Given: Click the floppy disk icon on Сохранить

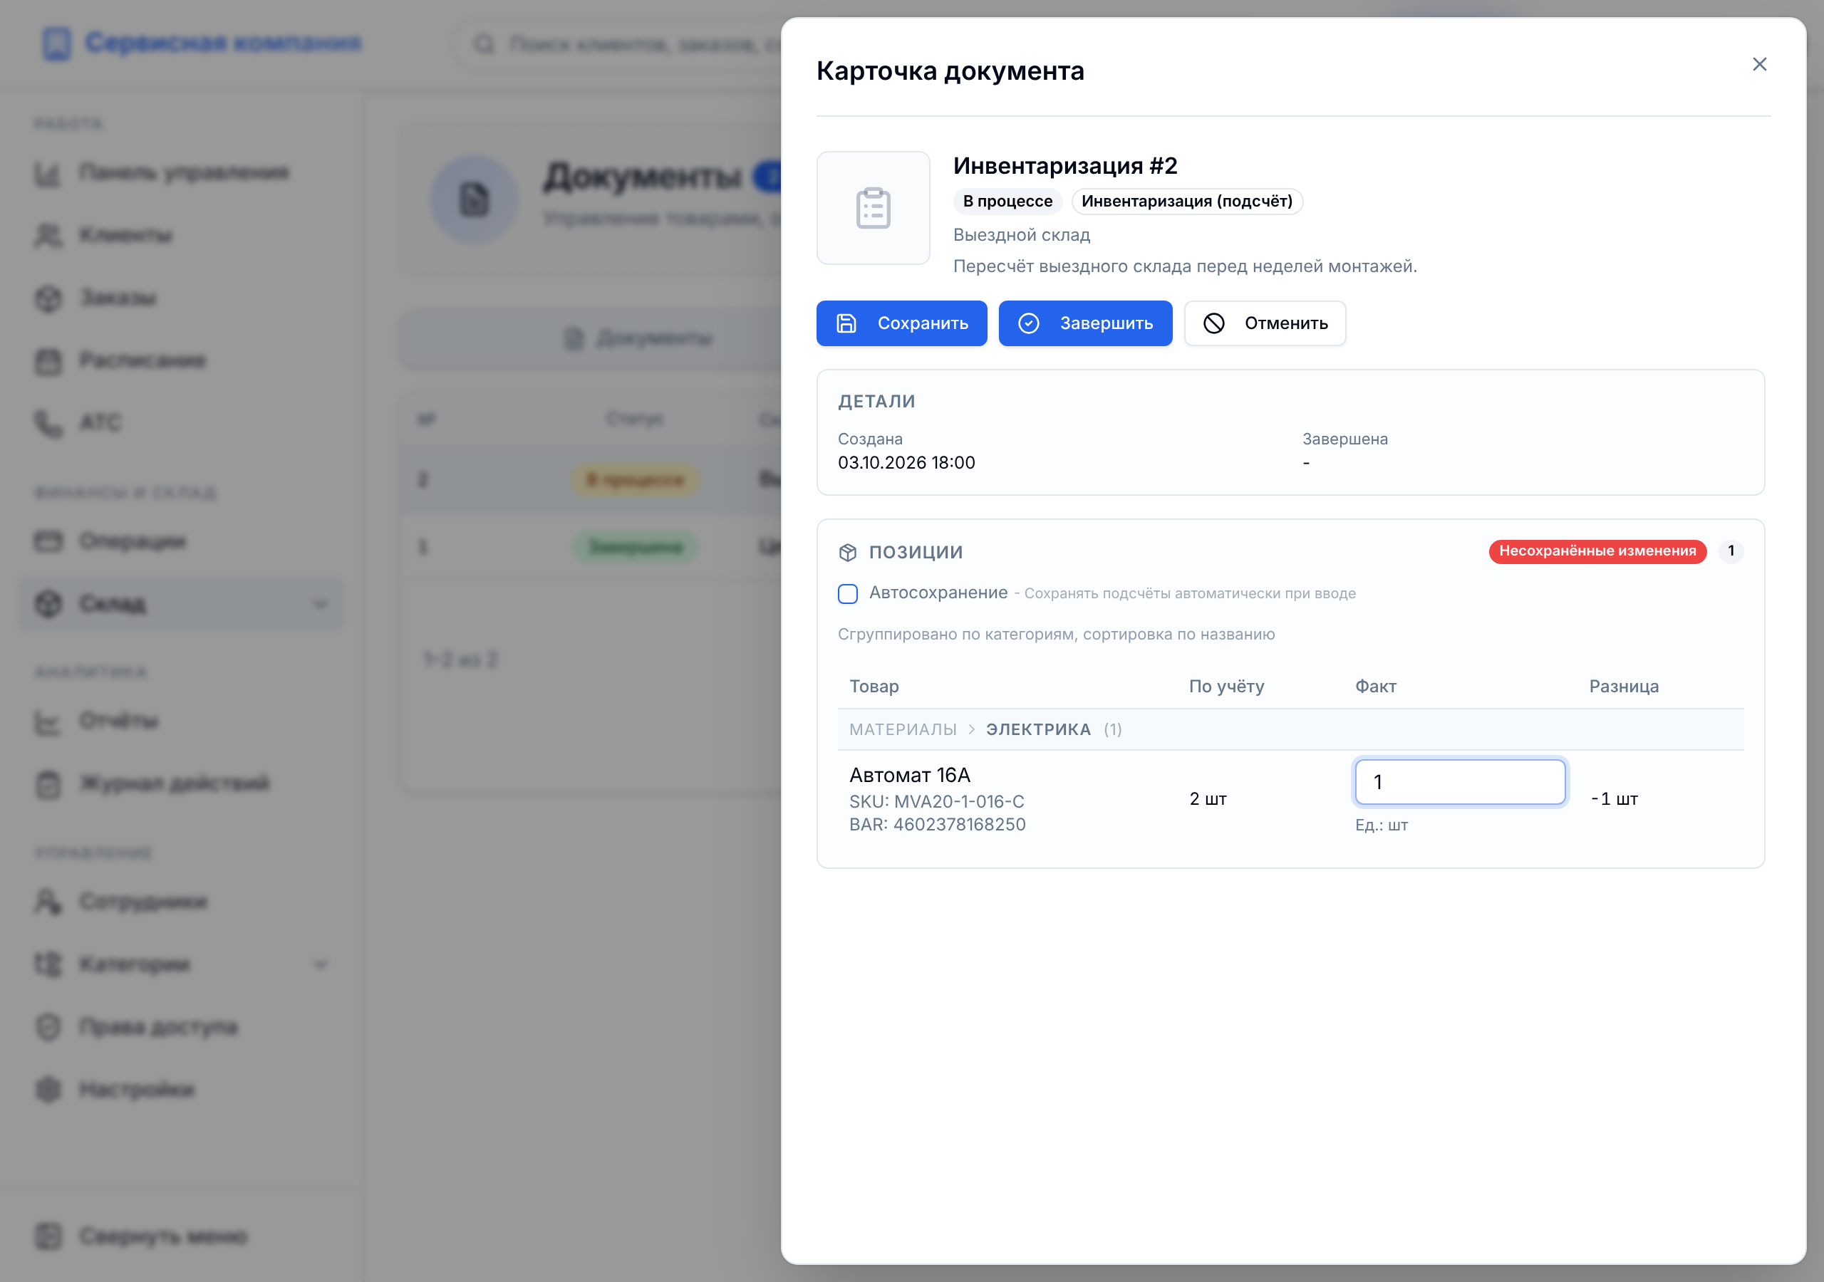Looking at the screenshot, I should pyautogui.click(x=847, y=323).
